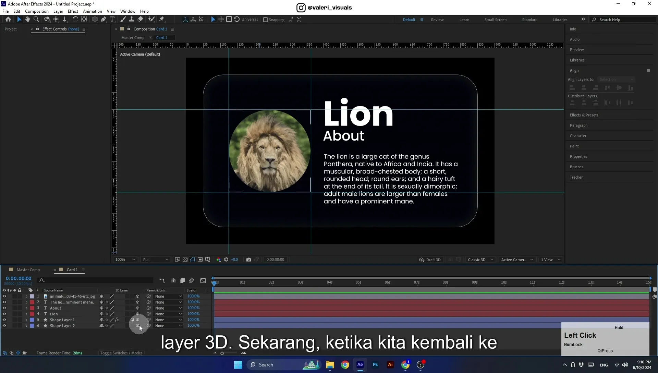
Task: Click Toggle Switches / Modes button
Action: [121, 353]
